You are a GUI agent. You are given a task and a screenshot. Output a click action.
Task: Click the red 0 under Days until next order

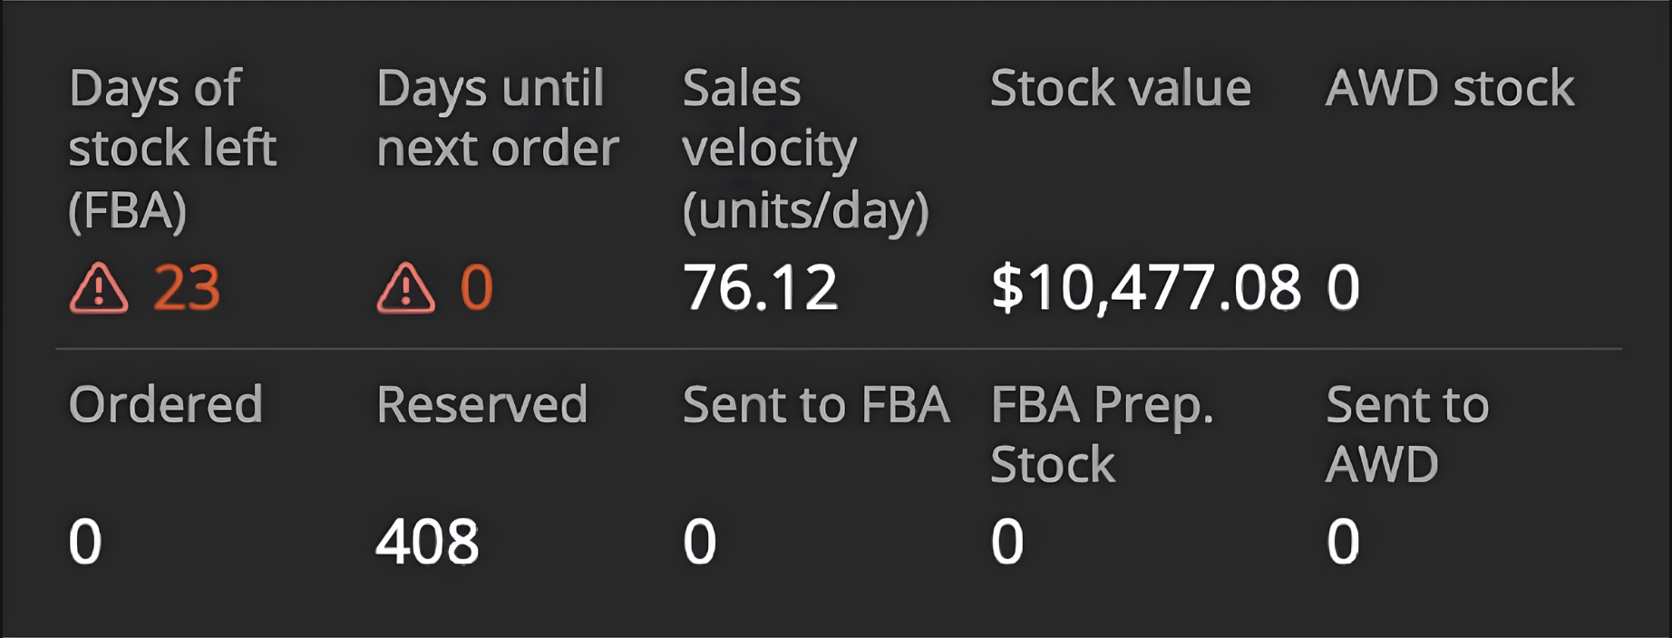(x=476, y=289)
